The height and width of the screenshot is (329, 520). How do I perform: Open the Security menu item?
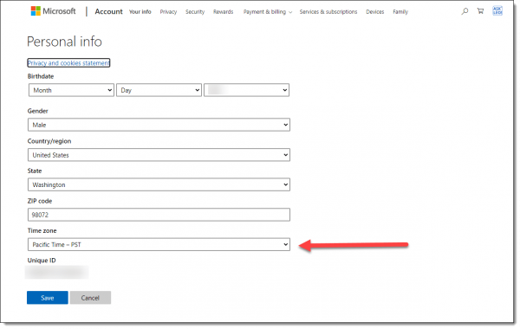pyautogui.click(x=195, y=12)
